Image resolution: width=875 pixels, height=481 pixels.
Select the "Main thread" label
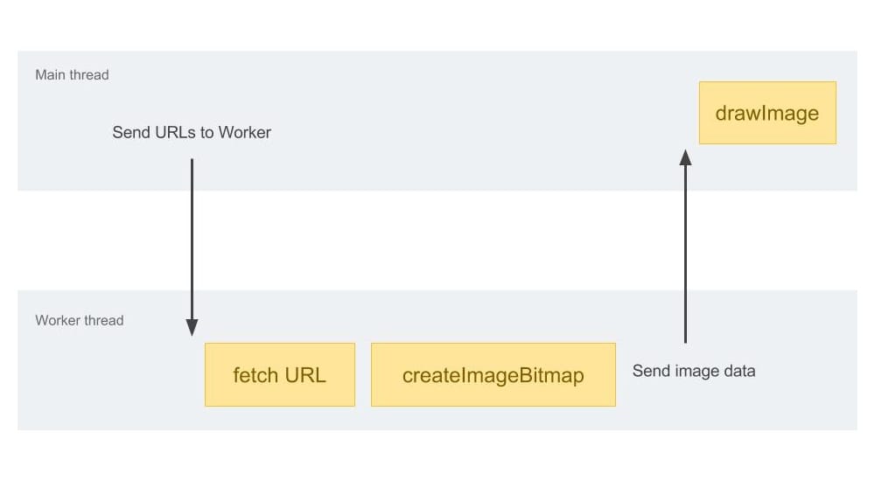pyautogui.click(x=72, y=75)
